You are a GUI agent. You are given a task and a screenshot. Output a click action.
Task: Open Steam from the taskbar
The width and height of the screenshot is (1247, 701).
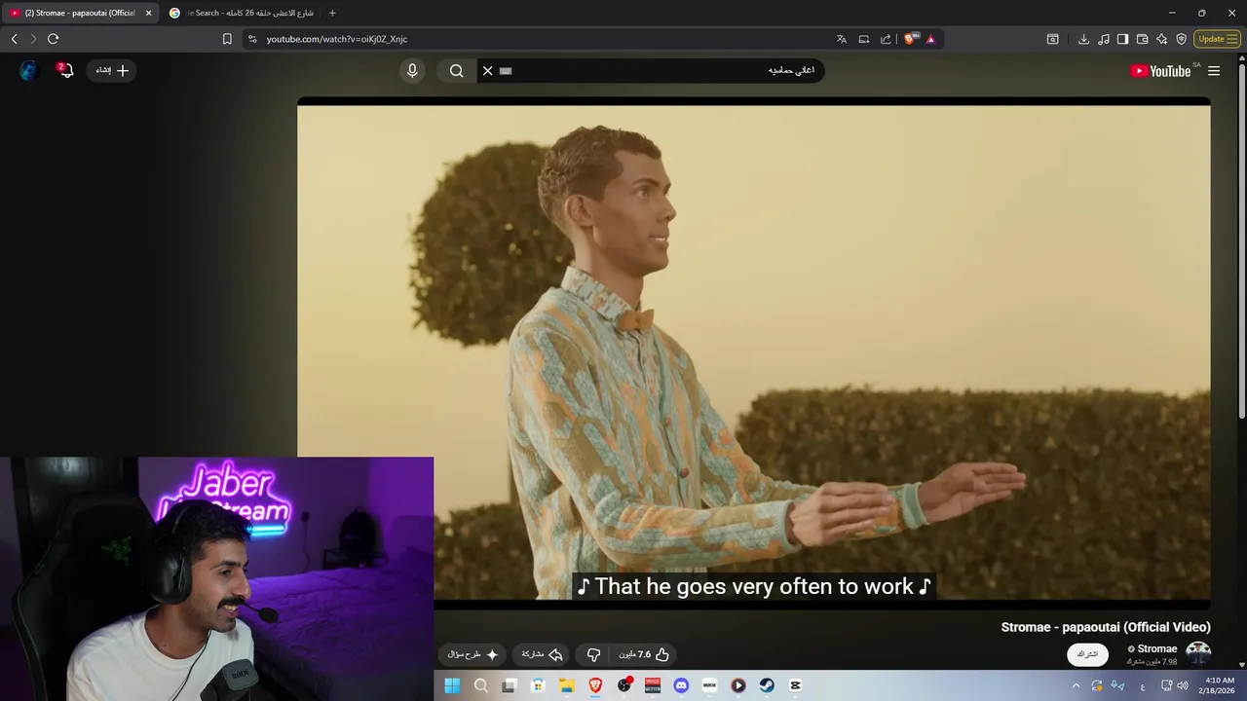point(767,685)
